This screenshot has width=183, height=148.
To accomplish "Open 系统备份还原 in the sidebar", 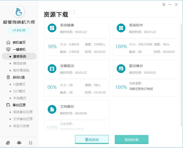I will (23, 112).
